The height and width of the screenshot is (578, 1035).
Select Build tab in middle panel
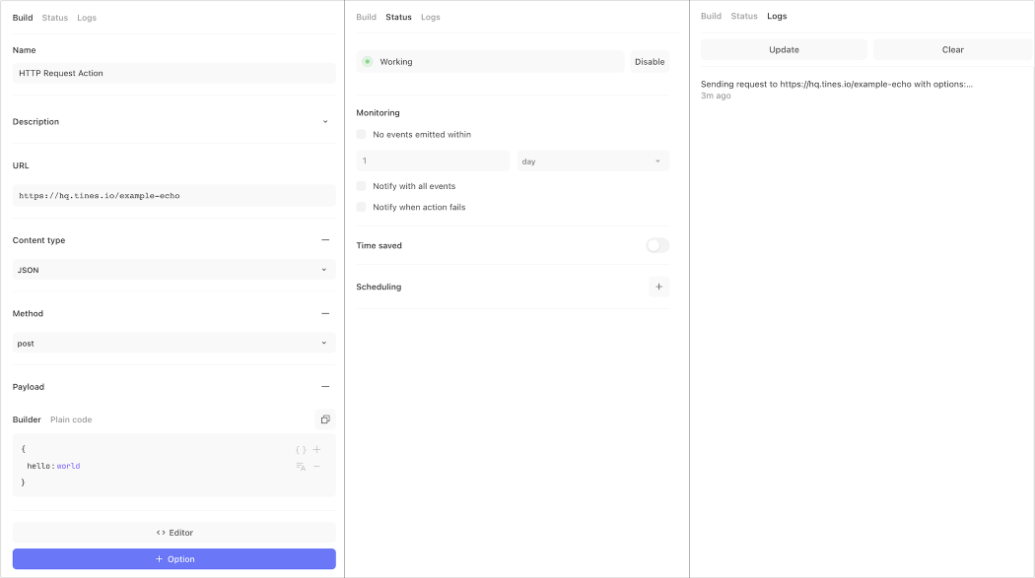coord(367,17)
